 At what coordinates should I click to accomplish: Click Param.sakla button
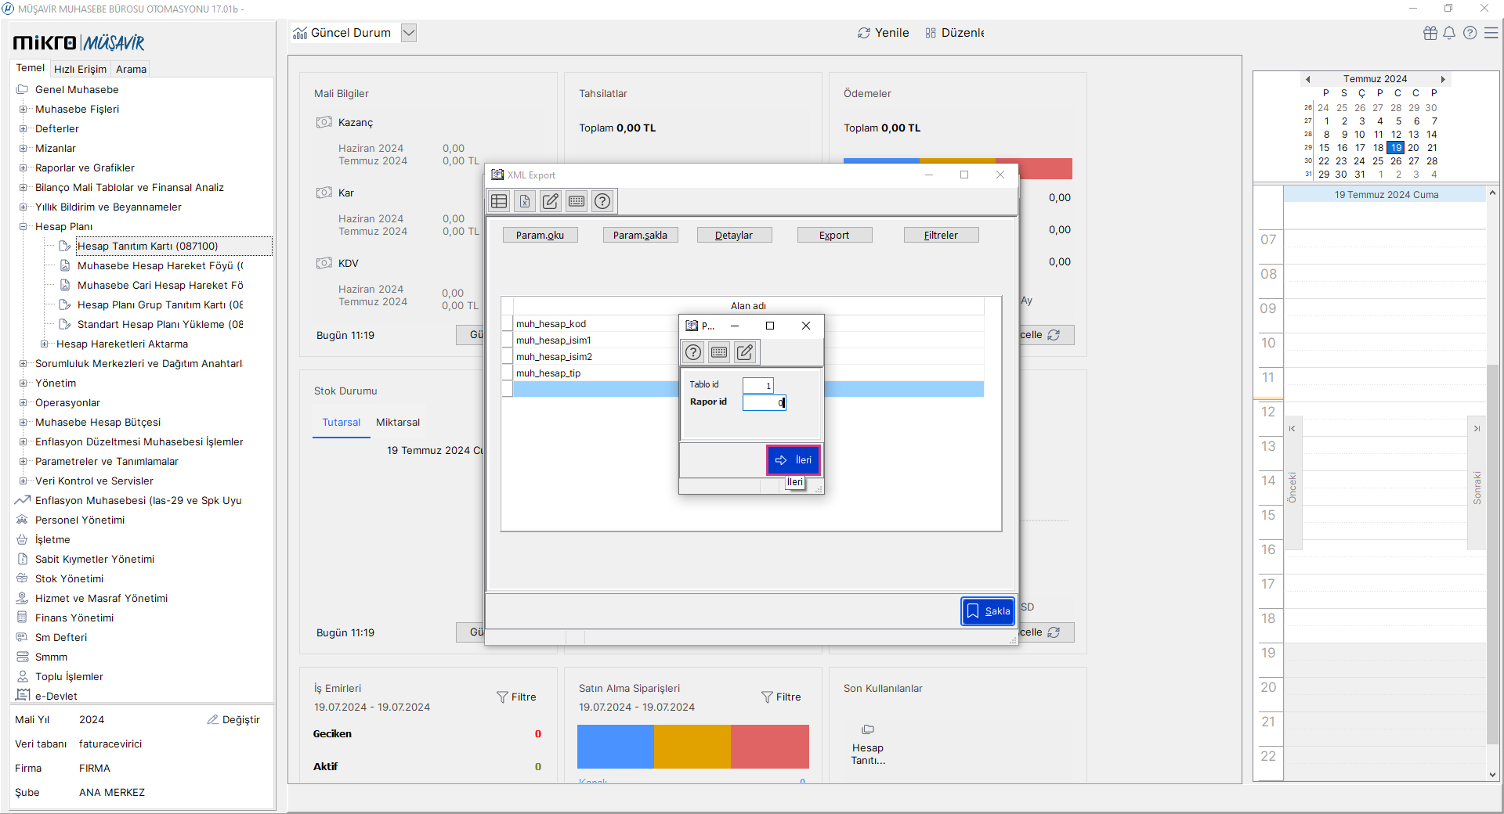pyautogui.click(x=640, y=235)
